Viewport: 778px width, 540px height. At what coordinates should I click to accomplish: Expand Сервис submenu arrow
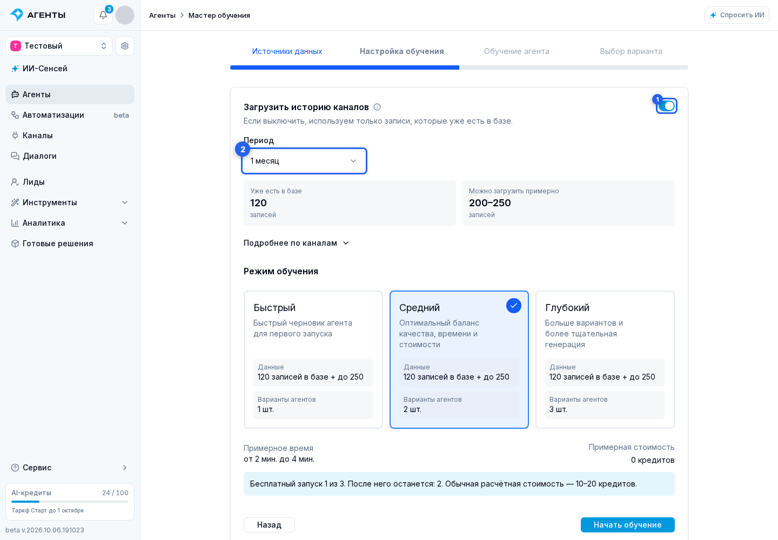(x=125, y=468)
